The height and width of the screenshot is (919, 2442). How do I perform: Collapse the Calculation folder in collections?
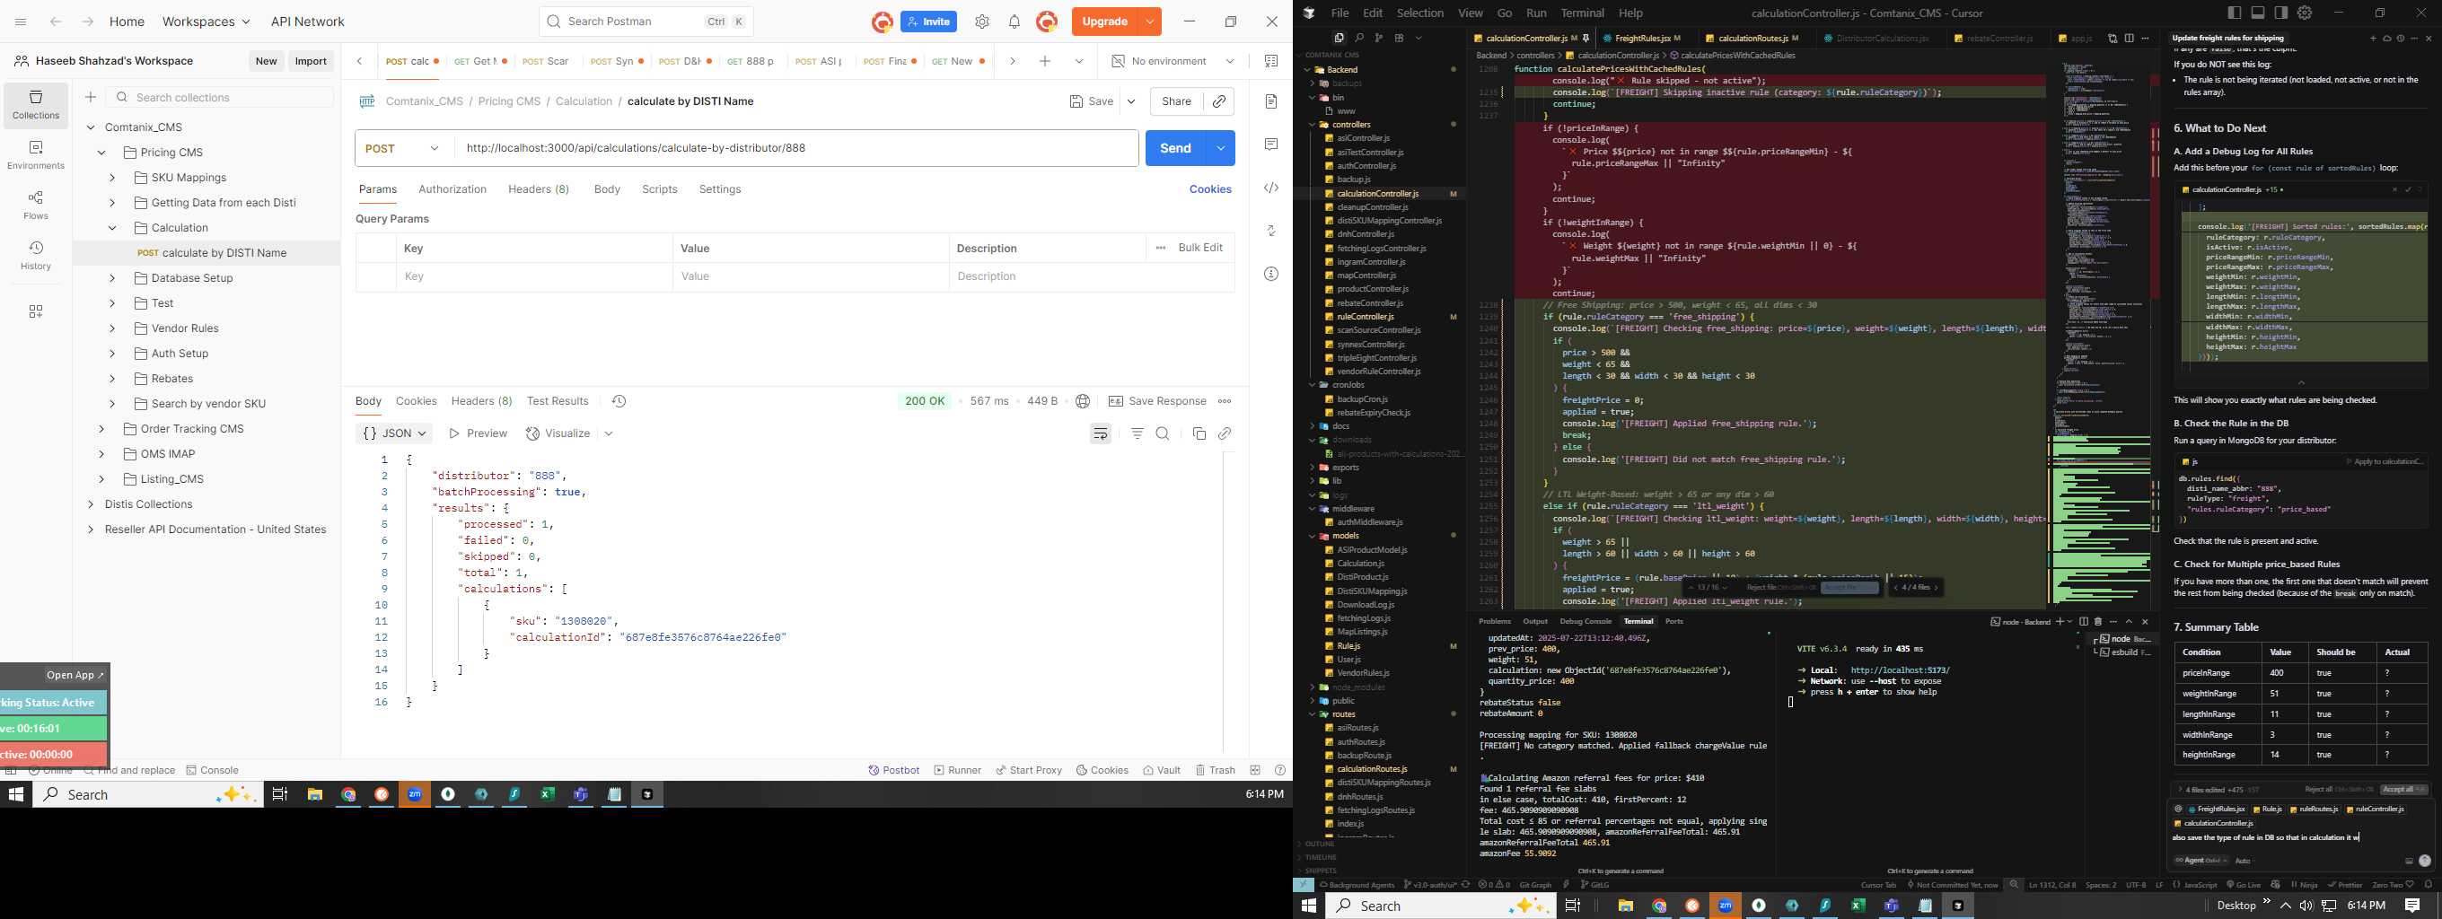pos(112,227)
